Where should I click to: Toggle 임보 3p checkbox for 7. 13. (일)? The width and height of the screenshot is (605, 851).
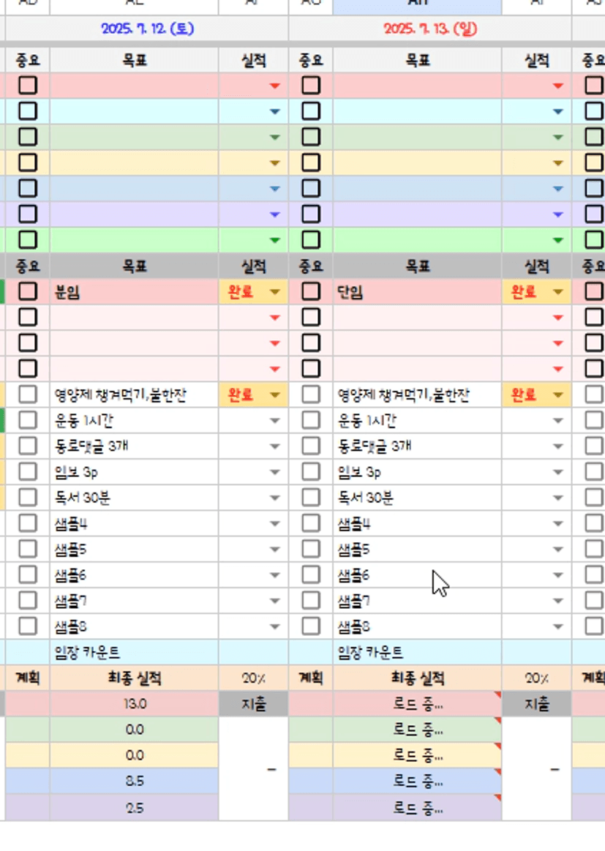[311, 472]
